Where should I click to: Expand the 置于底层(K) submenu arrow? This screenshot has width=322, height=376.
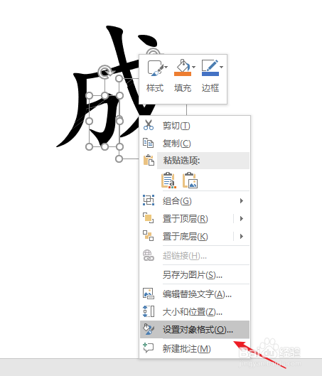click(242, 236)
